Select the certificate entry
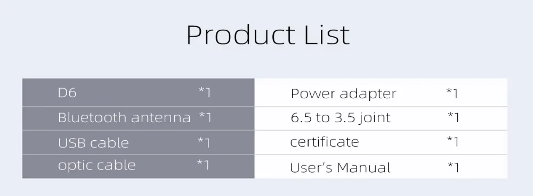 coord(324,142)
